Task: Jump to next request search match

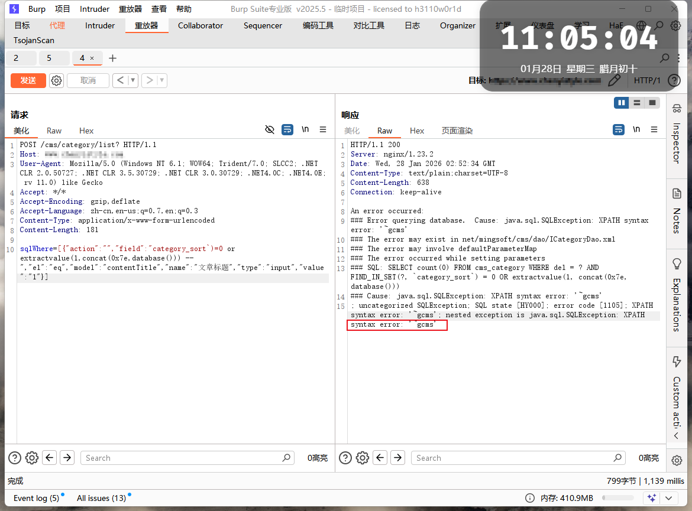Action: [x=67, y=458]
